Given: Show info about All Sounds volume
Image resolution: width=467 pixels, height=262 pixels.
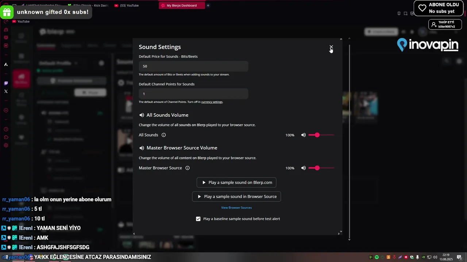Looking at the screenshot, I should coord(163,135).
